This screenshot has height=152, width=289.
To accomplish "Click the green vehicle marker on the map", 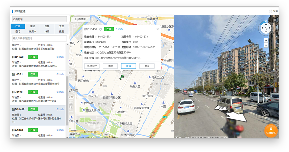I will [x=122, y=77].
